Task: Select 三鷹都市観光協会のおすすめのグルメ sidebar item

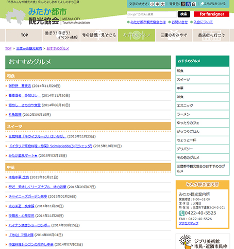Action: tap(203, 169)
